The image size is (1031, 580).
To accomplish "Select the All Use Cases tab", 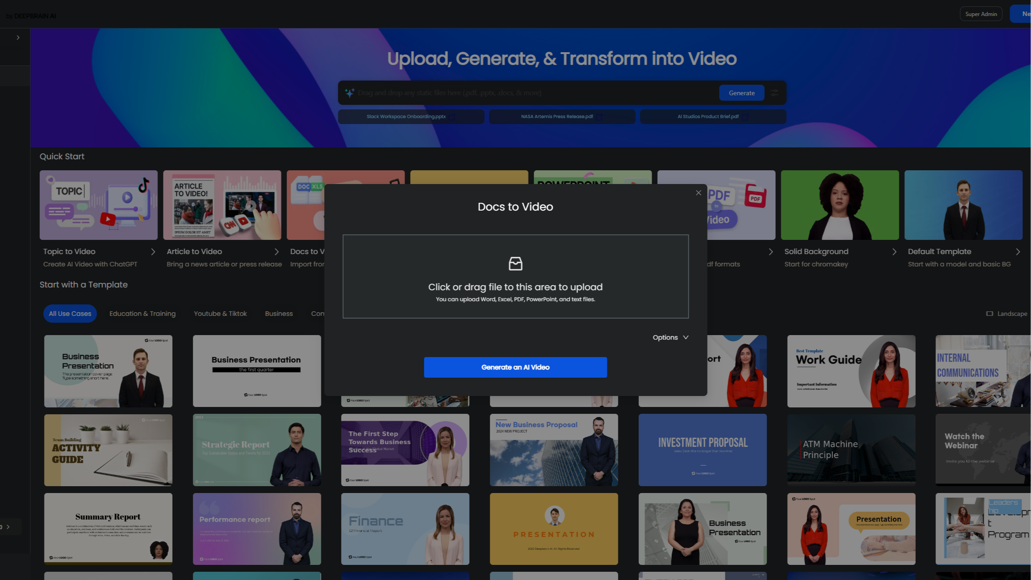I will pyautogui.click(x=70, y=314).
